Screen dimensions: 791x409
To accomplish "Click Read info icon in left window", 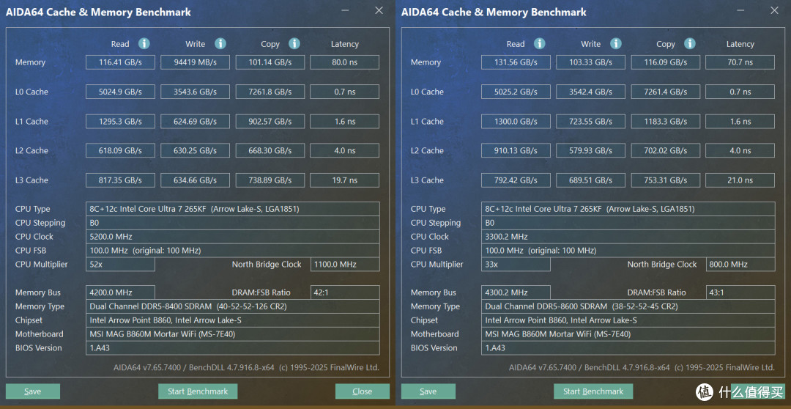I will tap(144, 43).
